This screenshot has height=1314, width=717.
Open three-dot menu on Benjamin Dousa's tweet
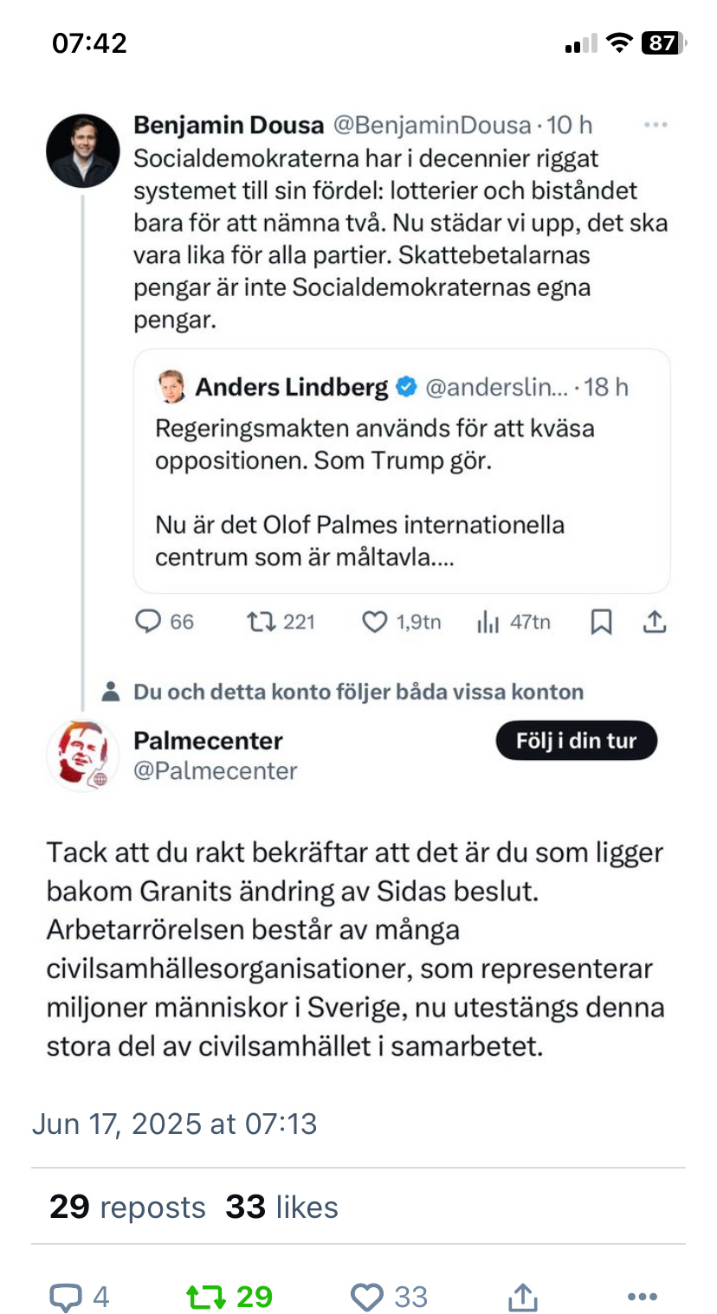(x=656, y=126)
